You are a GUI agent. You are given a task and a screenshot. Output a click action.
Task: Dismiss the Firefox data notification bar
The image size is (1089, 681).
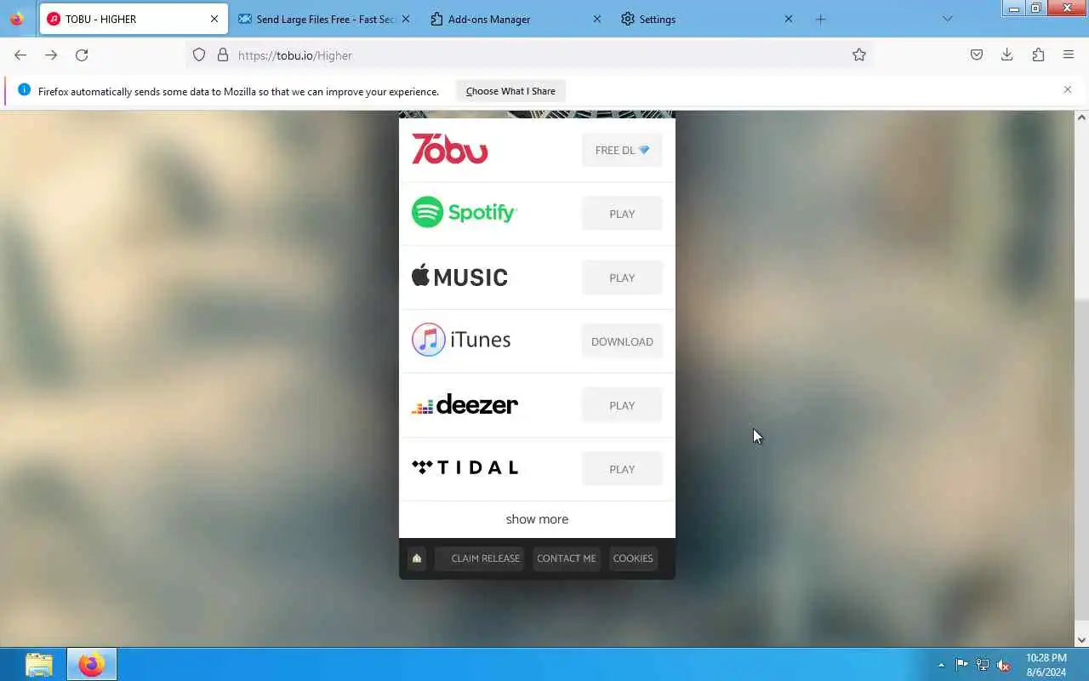(x=1068, y=90)
